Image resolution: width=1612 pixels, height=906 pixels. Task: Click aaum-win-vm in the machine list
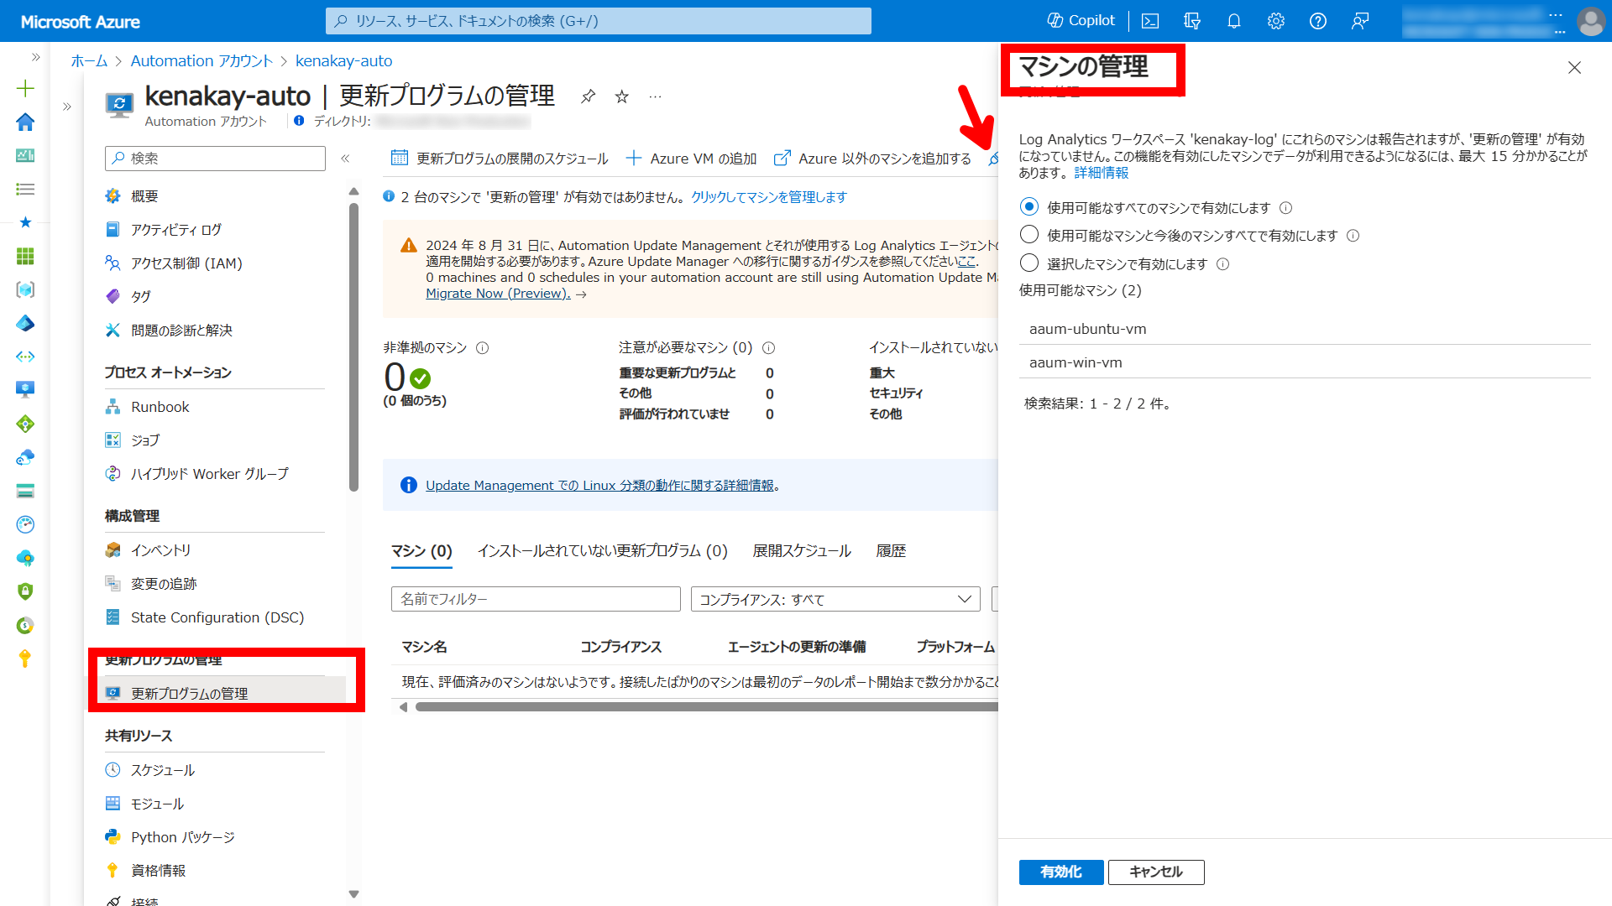pos(1305,362)
